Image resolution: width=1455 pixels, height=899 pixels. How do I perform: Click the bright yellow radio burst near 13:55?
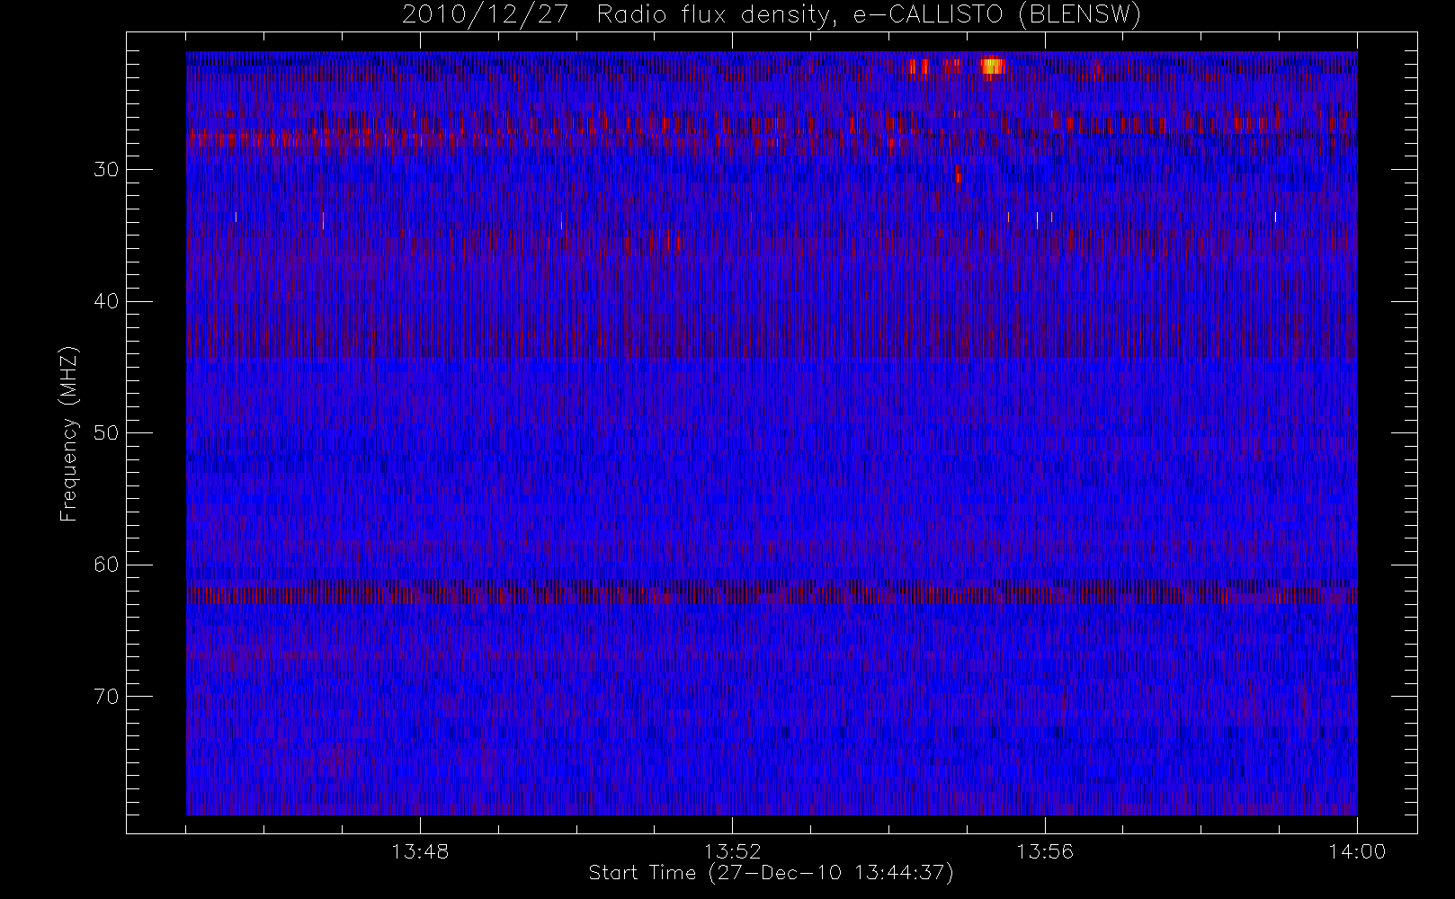992,67
